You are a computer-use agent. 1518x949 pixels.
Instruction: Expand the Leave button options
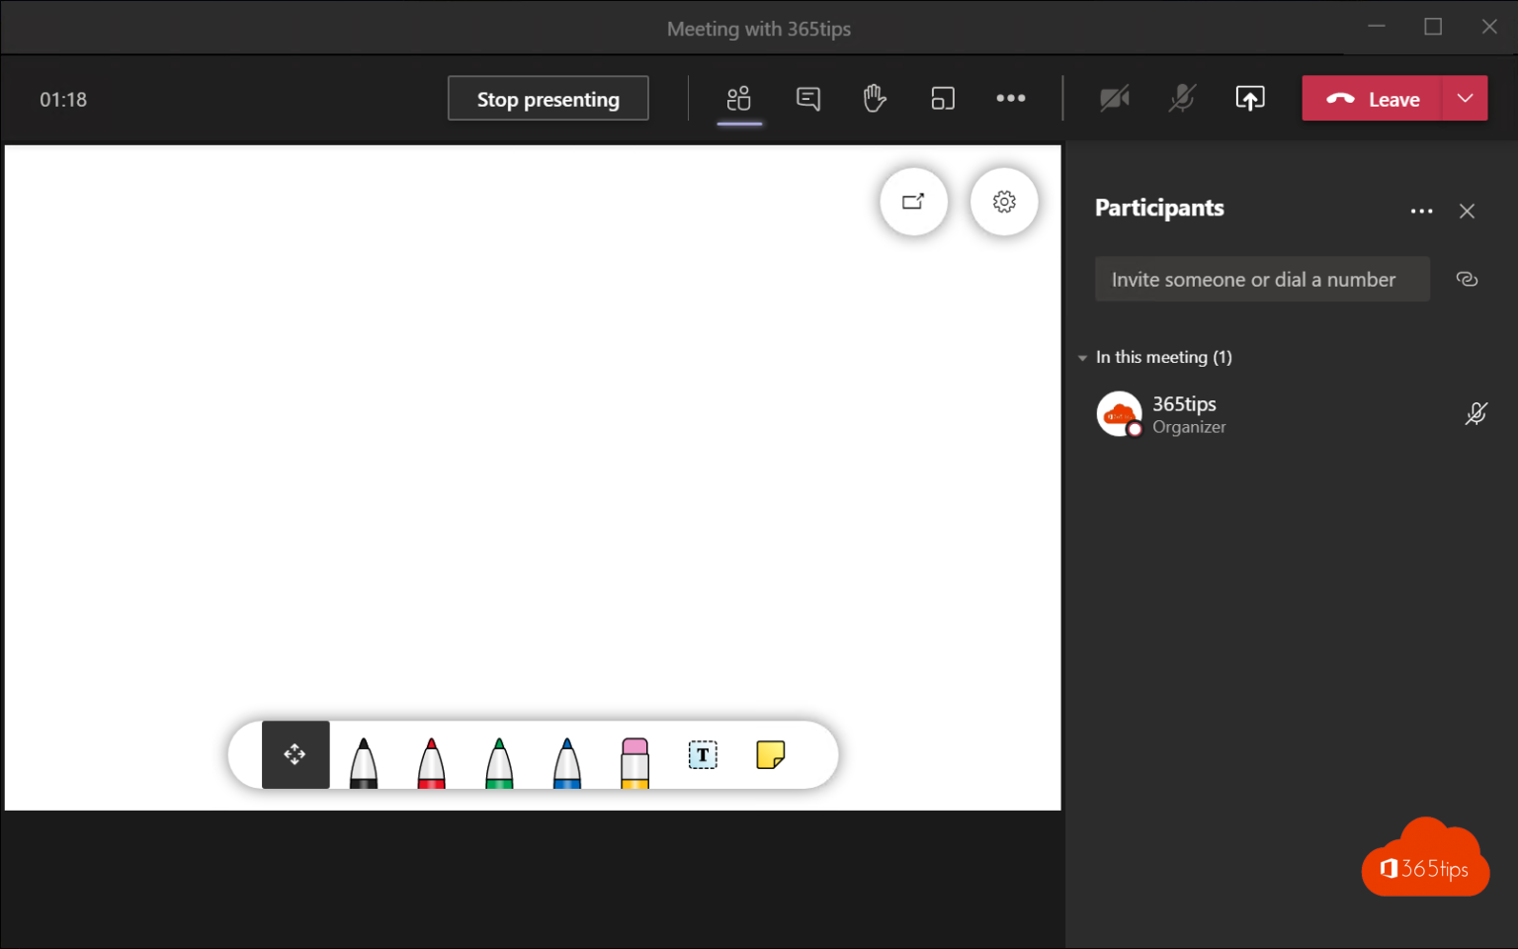(1465, 98)
